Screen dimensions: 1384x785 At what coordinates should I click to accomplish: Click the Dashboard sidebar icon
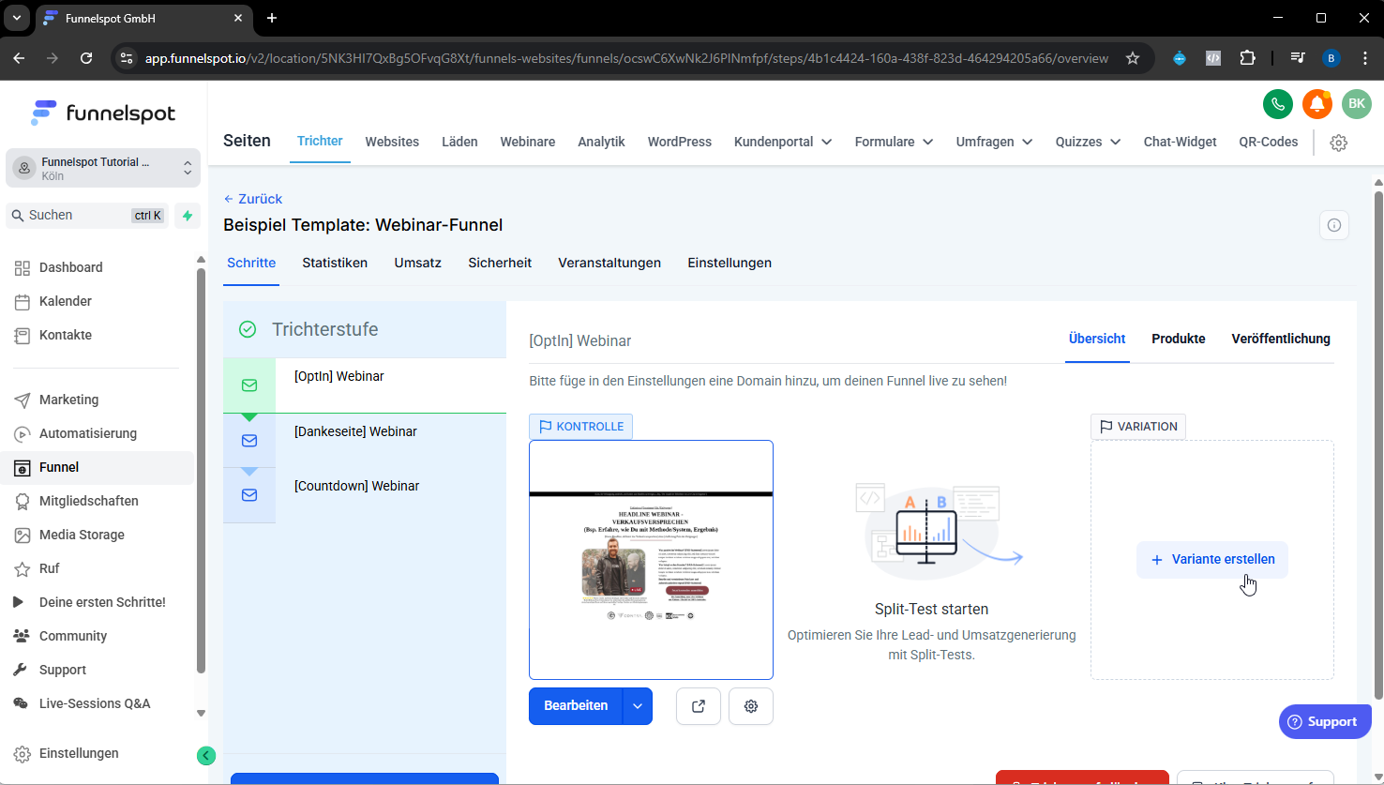pos(23,267)
